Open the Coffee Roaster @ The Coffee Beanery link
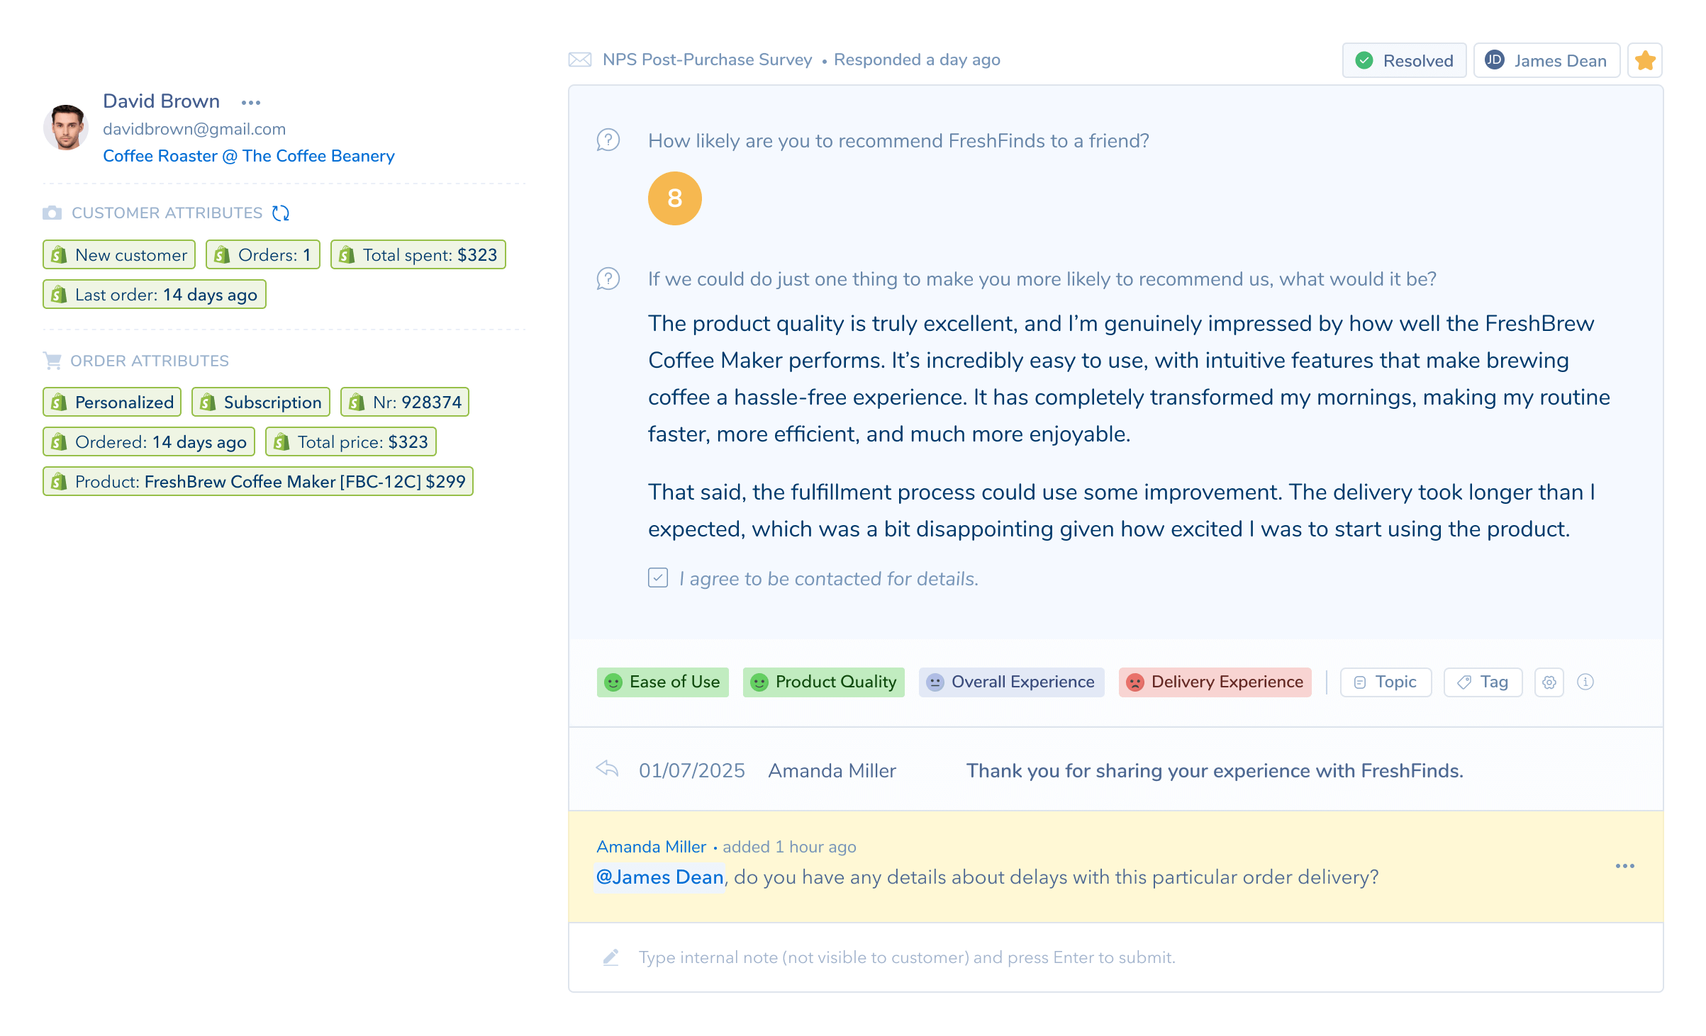The image size is (1706, 1036). point(249,156)
